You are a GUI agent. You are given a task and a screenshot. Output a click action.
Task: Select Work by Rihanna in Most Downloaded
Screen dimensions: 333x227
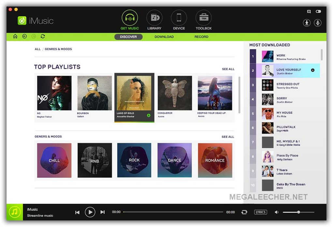click(x=285, y=56)
